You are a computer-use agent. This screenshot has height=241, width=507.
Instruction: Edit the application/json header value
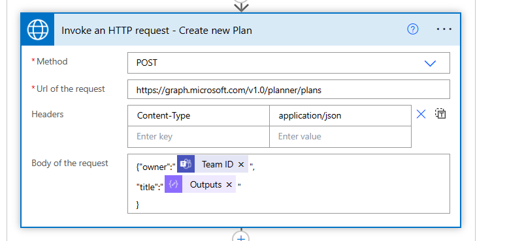(340, 116)
